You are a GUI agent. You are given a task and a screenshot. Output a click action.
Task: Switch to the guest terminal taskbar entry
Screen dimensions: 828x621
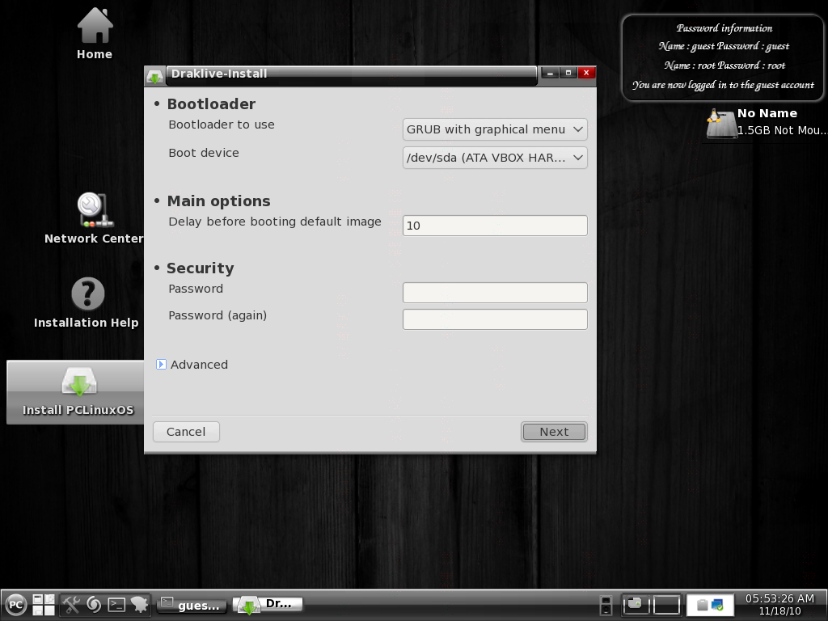(x=192, y=604)
